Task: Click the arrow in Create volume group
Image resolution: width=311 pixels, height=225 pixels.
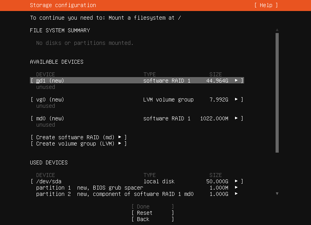Action: click(x=120, y=143)
